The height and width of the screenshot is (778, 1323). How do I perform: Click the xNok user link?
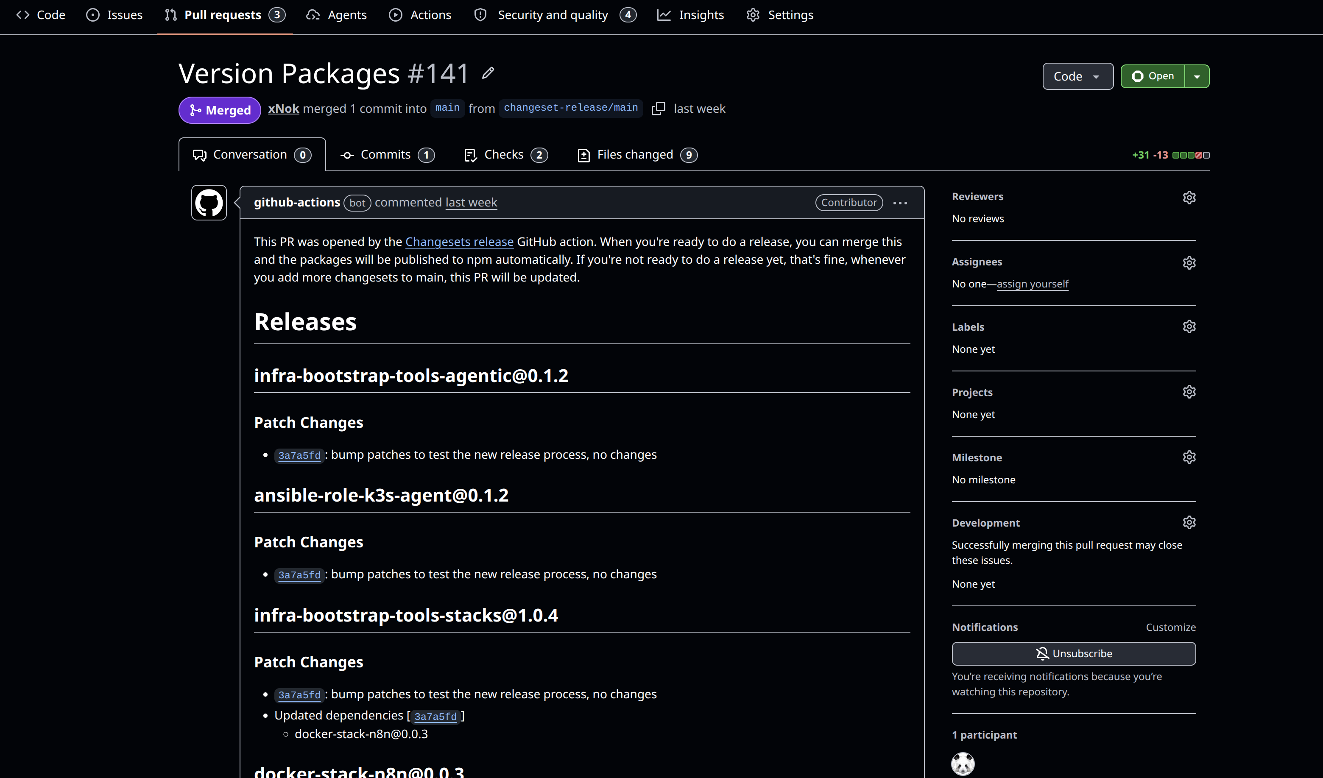[x=284, y=109]
